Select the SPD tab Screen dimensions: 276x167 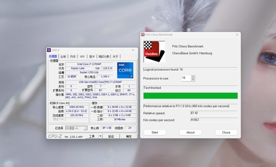(82, 56)
